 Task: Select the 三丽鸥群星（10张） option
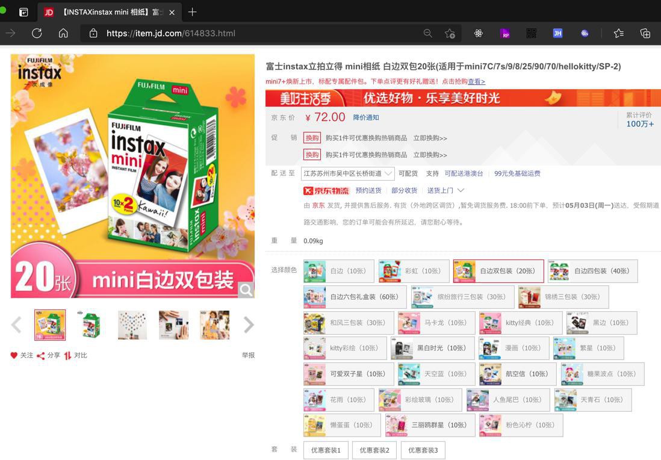tap(430, 426)
